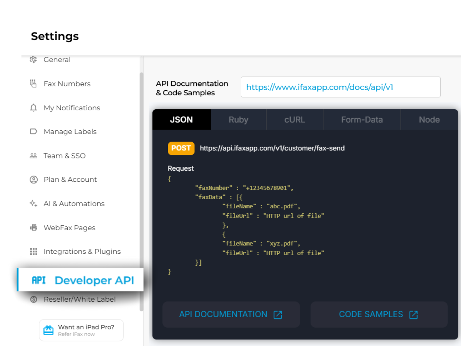Screen dimensions: 461x346
Task: Click the Fax Numbers keypad icon
Action: tap(33, 83)
